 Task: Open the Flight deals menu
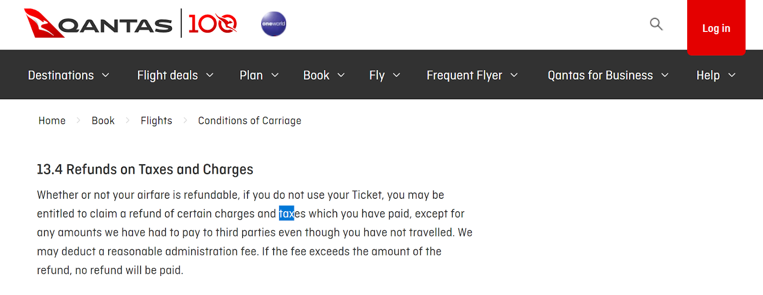point(174,75)
